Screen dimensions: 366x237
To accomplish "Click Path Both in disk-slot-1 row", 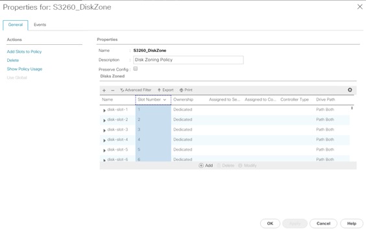I will pyautogui.click(x=325, y=110).
